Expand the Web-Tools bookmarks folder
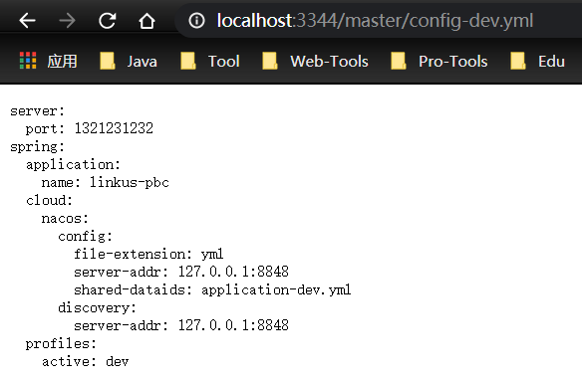 [x=315, y=61]
